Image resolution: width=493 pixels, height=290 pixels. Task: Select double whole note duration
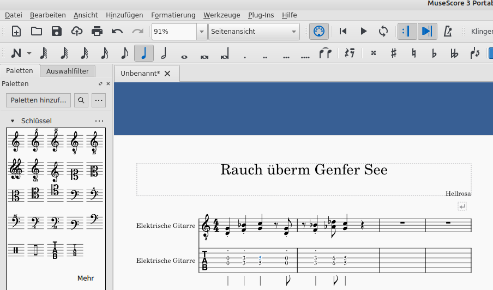point(205,57)
